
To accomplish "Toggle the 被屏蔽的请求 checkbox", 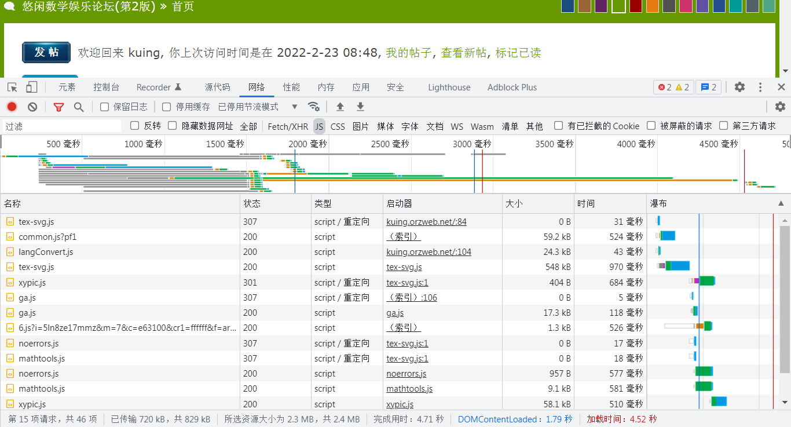I will coord(651,126).
